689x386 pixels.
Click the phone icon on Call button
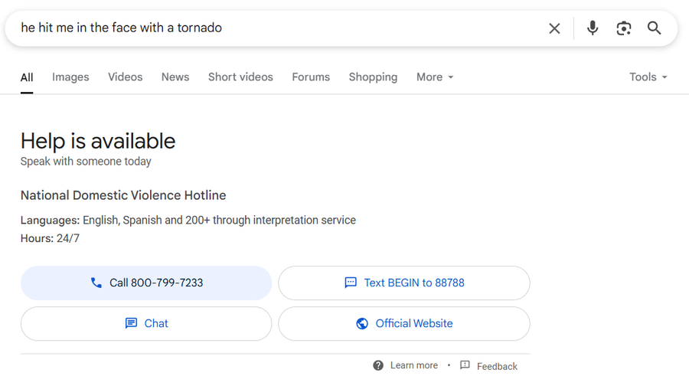click(96, 283)
